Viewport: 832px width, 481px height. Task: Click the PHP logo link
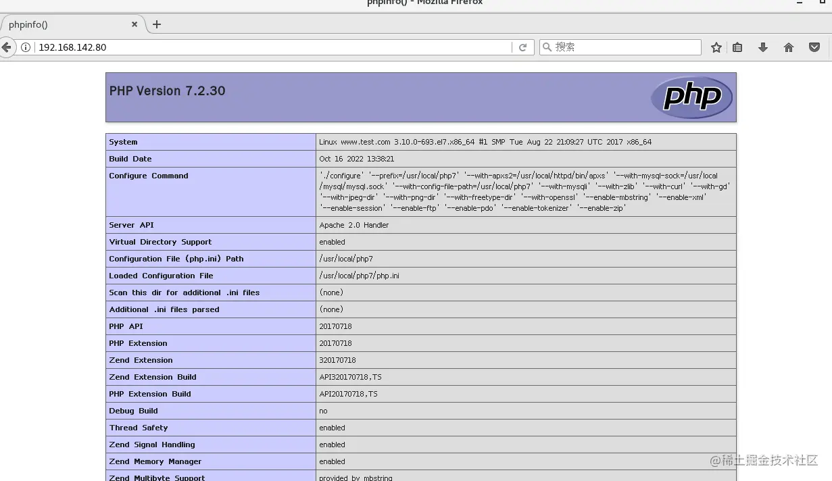(x=691, y=97)
